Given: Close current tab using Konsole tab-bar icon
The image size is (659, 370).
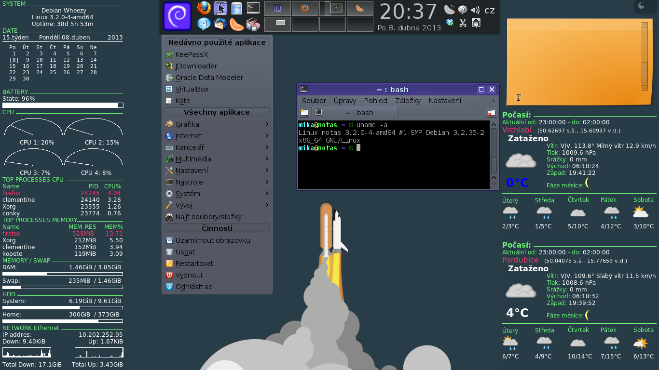Looking at the screenshot, I should coord(491,113).
